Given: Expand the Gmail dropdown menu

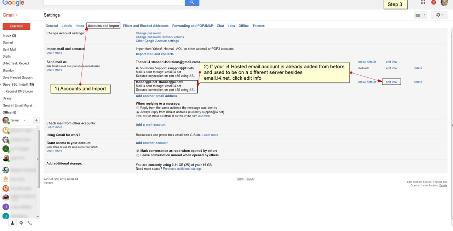Looking at the screenshot, I should coord(10,15).
